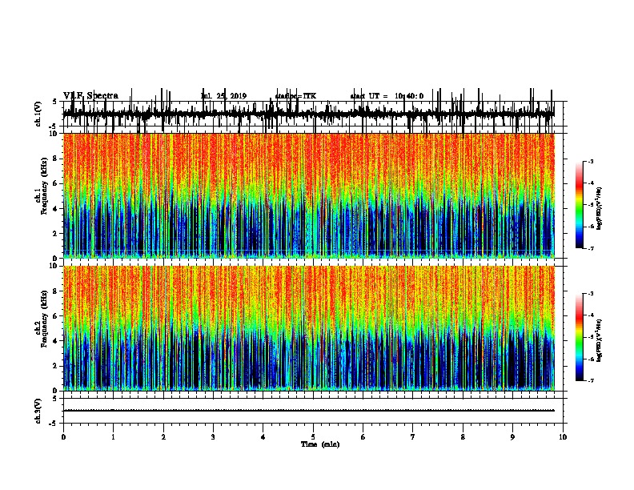Click tick label "8" on the time axis
634x490 pixels.
[x=463, y=437]
